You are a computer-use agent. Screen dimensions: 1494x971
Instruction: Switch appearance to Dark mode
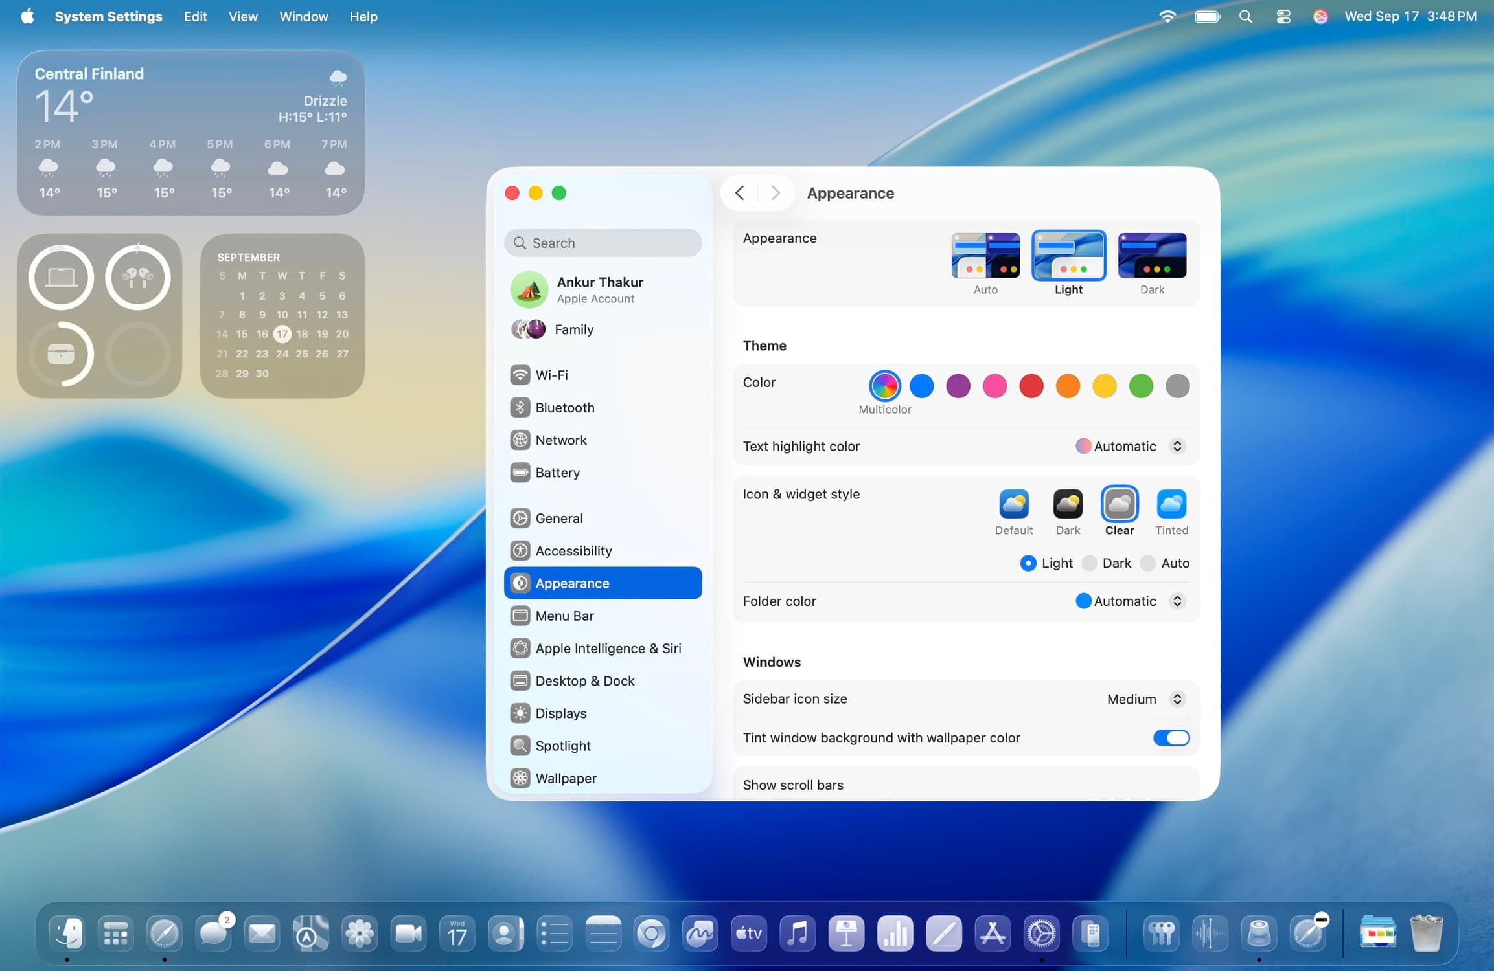[1152, 256]
